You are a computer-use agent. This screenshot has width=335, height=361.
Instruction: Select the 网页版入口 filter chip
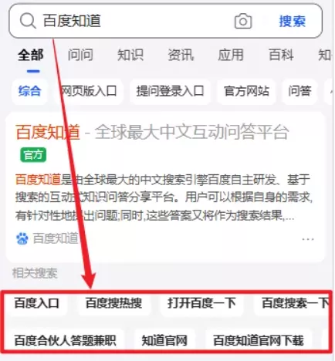tap(88, 91)
